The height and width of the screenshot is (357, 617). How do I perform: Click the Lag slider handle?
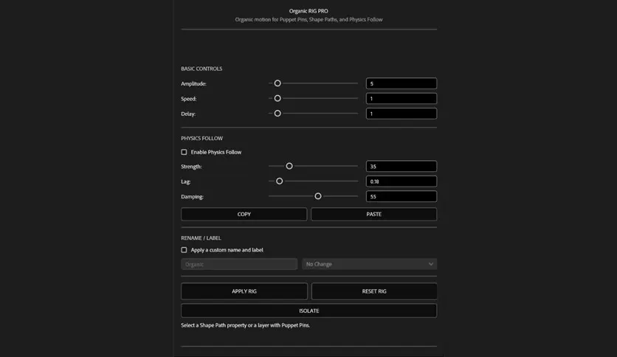tap(280, 181)
